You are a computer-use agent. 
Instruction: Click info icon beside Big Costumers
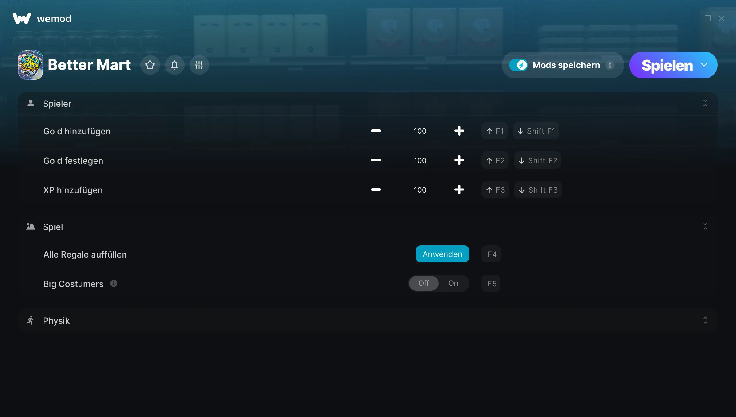pyautogui.click(x=114, y=283)
